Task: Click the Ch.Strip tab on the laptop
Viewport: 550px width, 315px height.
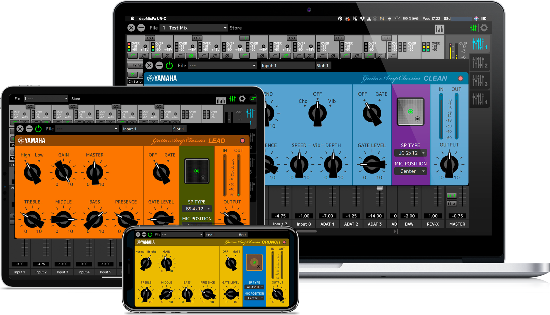Action: pos(135,81)
